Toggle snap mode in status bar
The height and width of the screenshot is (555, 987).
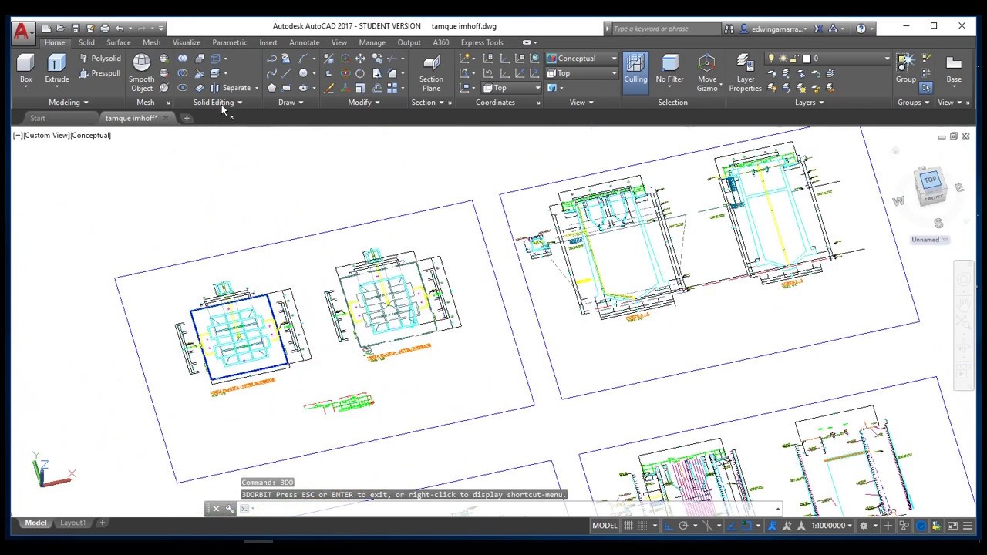tap(642, 526)
